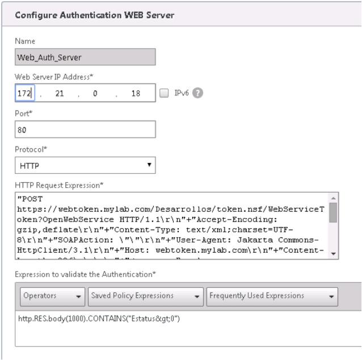The image size is (362, 360).
Task: Click inside the HTTP Request Expression textarea
Action: 170,225
